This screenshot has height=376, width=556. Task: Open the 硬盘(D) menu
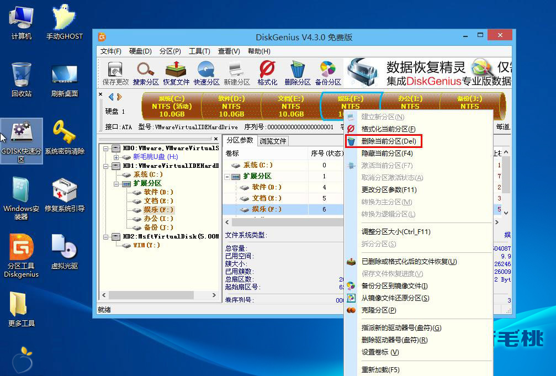coord(140,51)
